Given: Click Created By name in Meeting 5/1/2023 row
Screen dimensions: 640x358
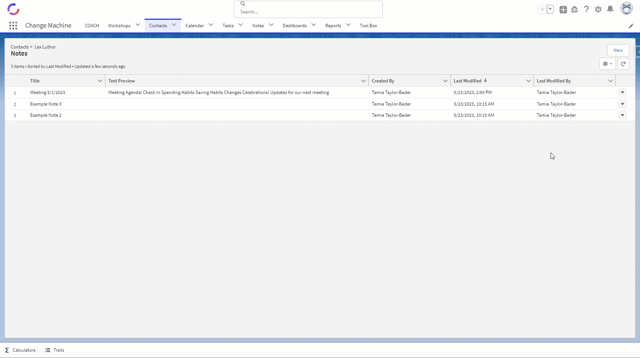Looking at the screenshot, I should point(391,92).
